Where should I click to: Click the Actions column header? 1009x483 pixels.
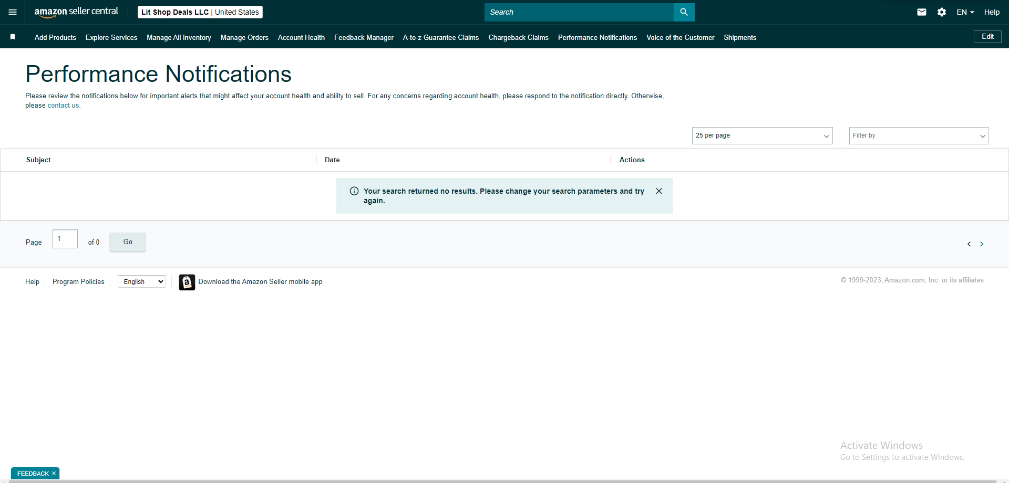tap(632, 160)
